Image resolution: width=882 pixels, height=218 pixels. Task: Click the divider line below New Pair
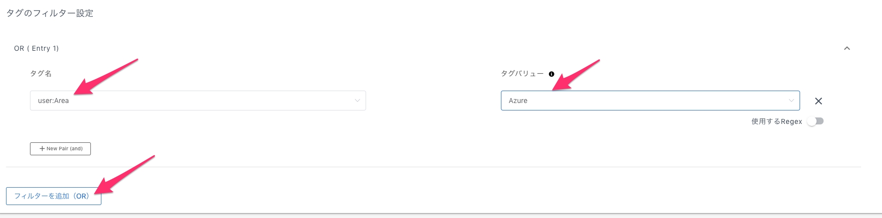coord(434,167)
